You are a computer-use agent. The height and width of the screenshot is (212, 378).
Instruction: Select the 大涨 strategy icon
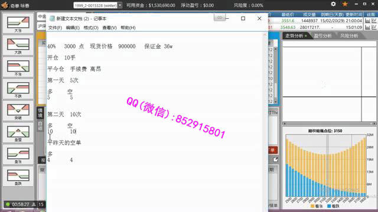tap(18, 24)
